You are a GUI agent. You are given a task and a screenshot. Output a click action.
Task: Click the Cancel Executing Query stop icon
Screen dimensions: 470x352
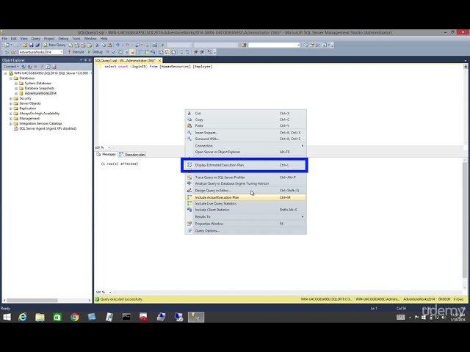[107, 52]
